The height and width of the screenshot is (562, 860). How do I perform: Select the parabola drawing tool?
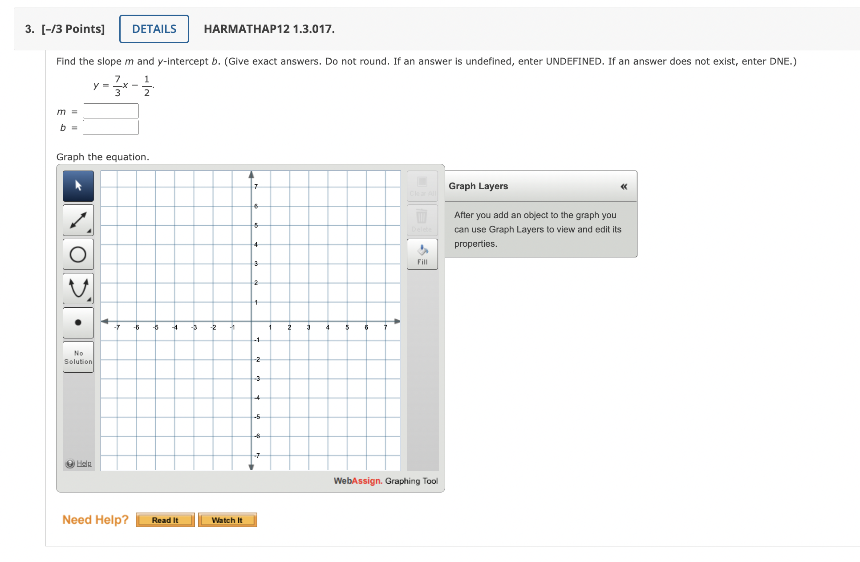pyautogui.click(x=78, y=288)
